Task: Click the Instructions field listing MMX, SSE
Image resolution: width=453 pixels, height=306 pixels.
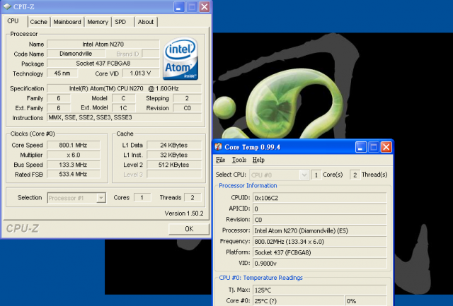Action: click(x=125, y=117)
